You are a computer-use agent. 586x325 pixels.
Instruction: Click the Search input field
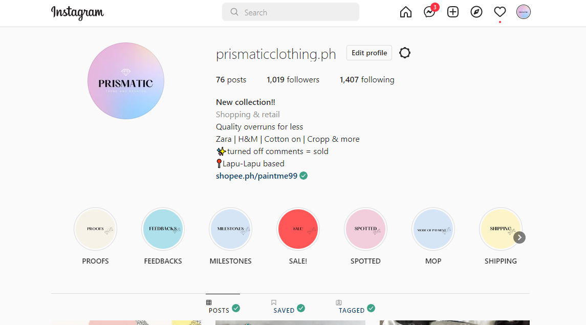point(291,12)
